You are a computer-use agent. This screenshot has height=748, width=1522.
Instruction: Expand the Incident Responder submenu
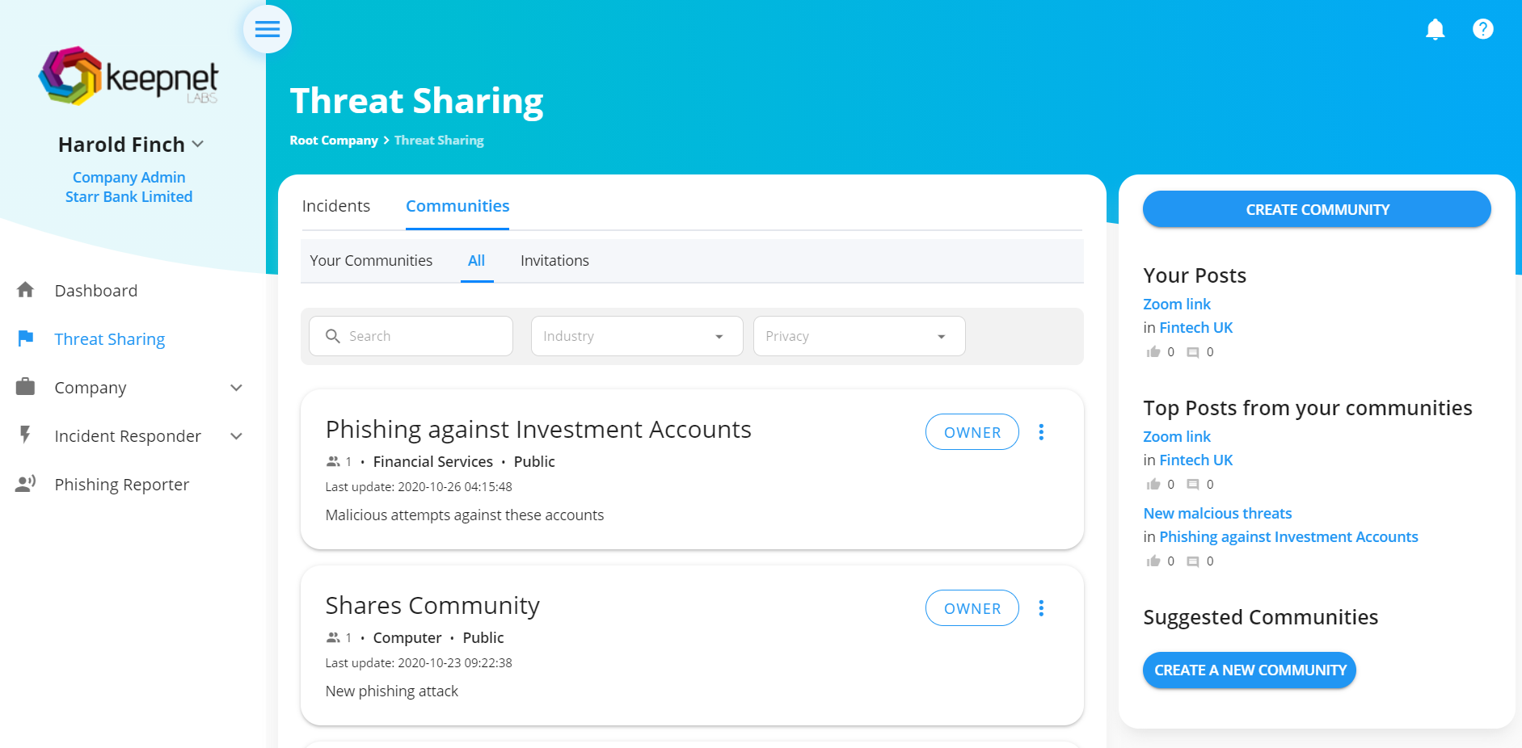click(x=236, y=436)
